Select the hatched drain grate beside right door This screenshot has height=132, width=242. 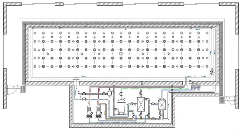click(223, 99)
